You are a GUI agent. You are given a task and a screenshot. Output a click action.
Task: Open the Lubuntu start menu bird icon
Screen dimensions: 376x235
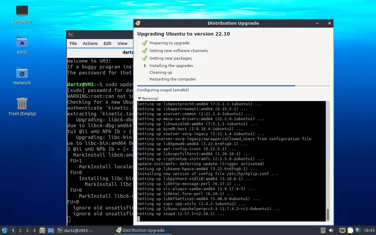(4, 230)
